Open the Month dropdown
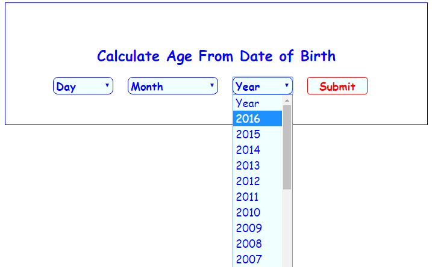This screenshot has height=267, width=432. click(x=173, y=86)
